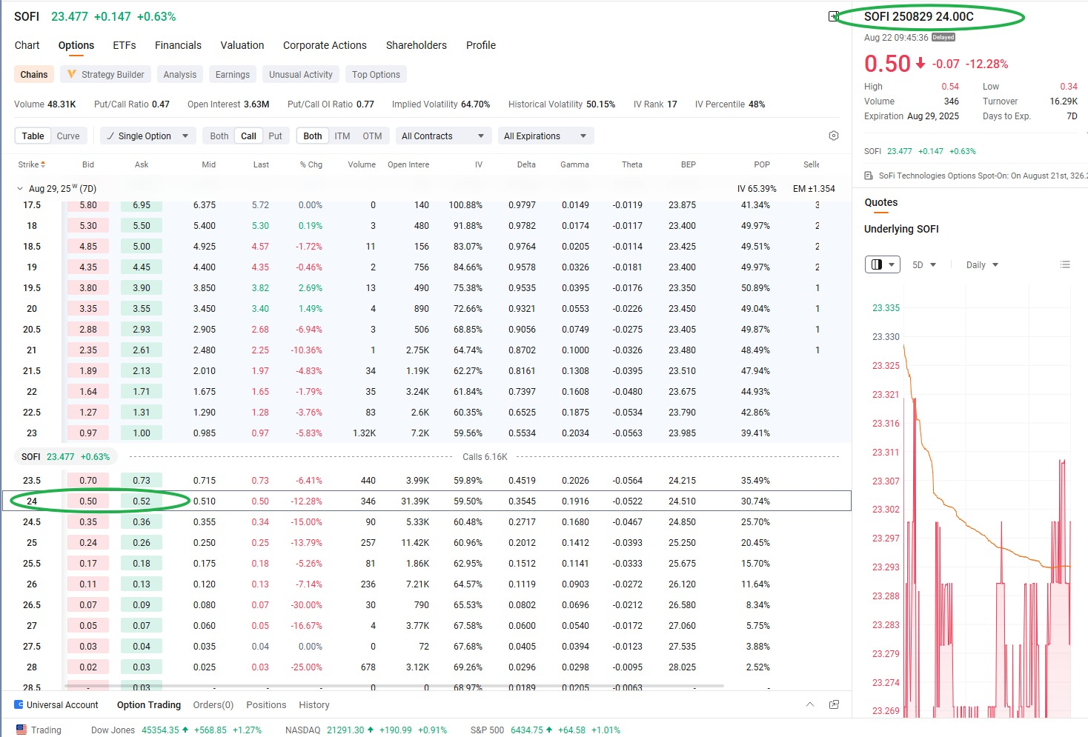Open the Financials tab
The image size is (1088, 737).
pyautogui.click(x=178, y=45)
